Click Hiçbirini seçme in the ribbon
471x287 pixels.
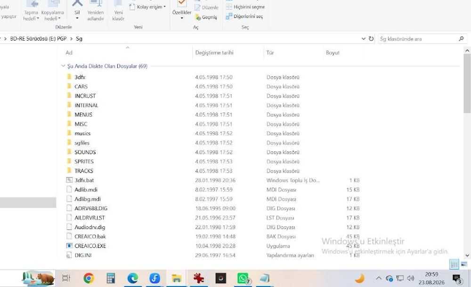point(245,7)
